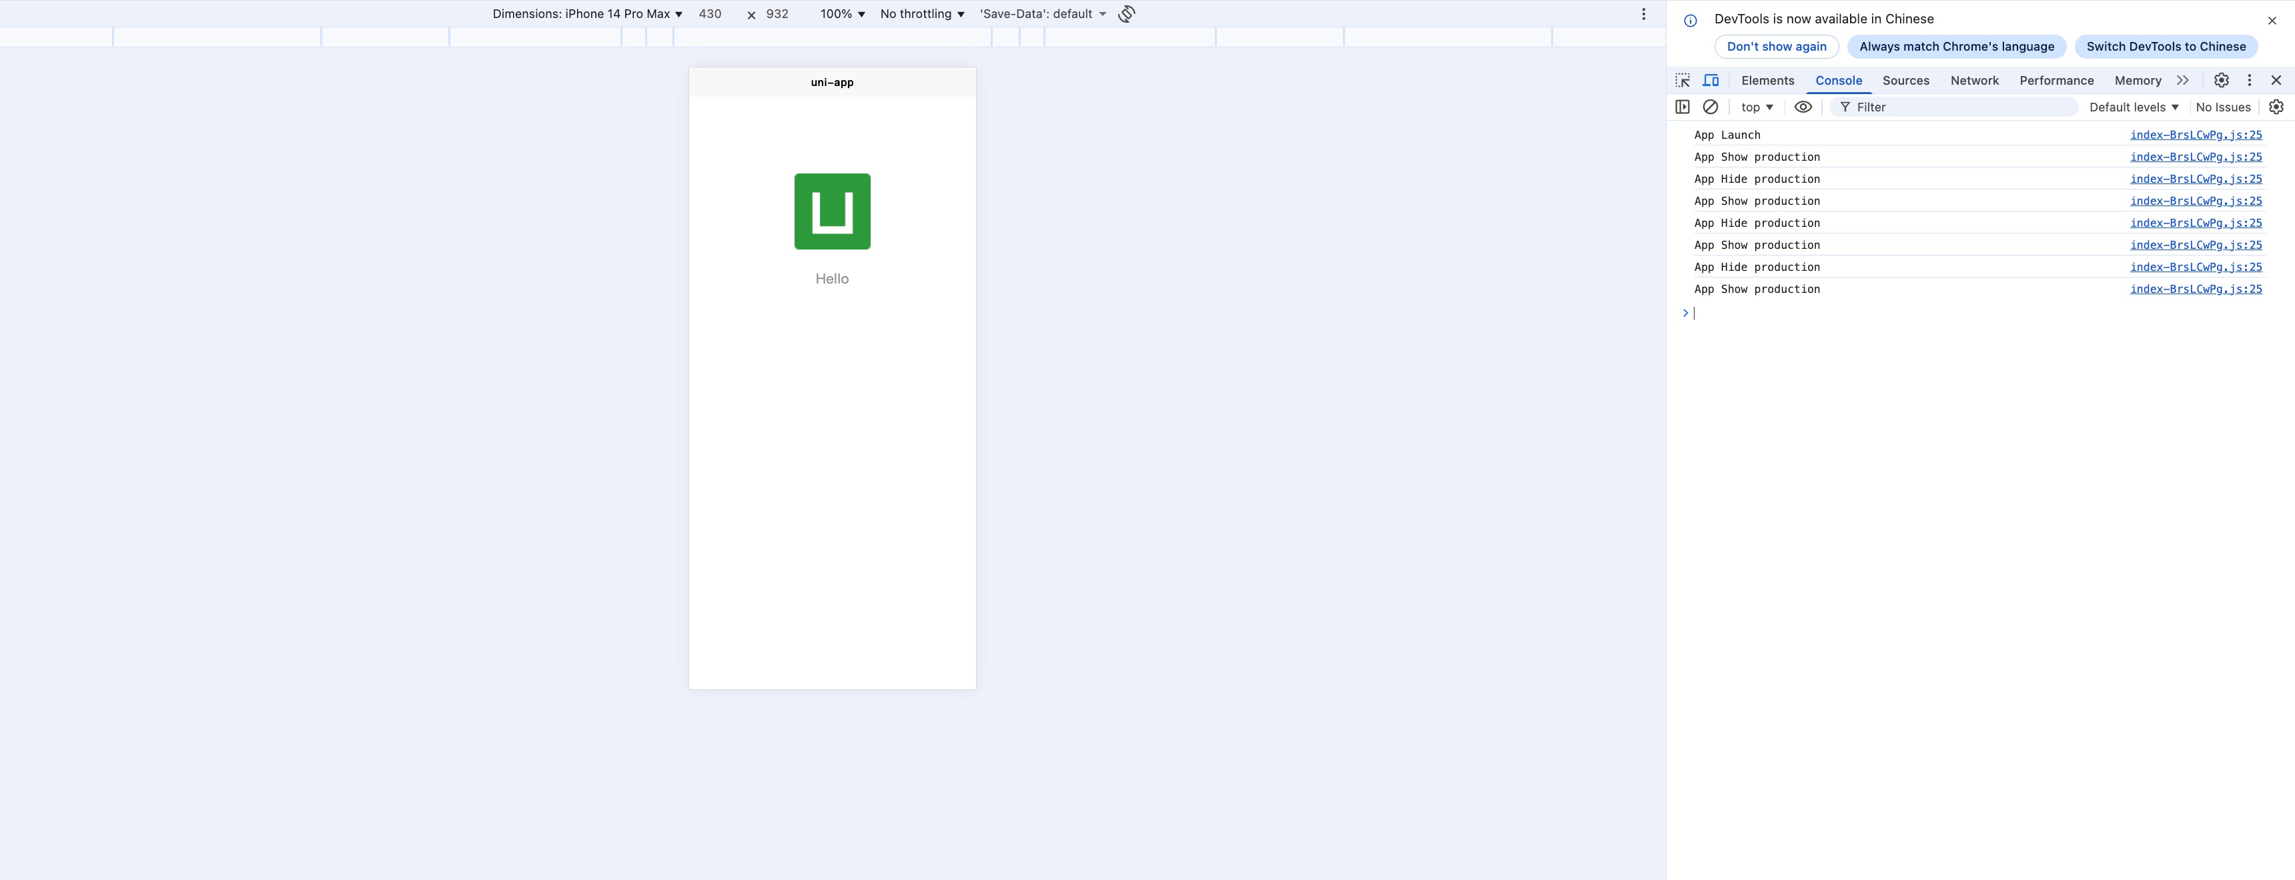
Task: Click the live expression eye icon
Action: pyautogui.click(x=1803, y=107)
